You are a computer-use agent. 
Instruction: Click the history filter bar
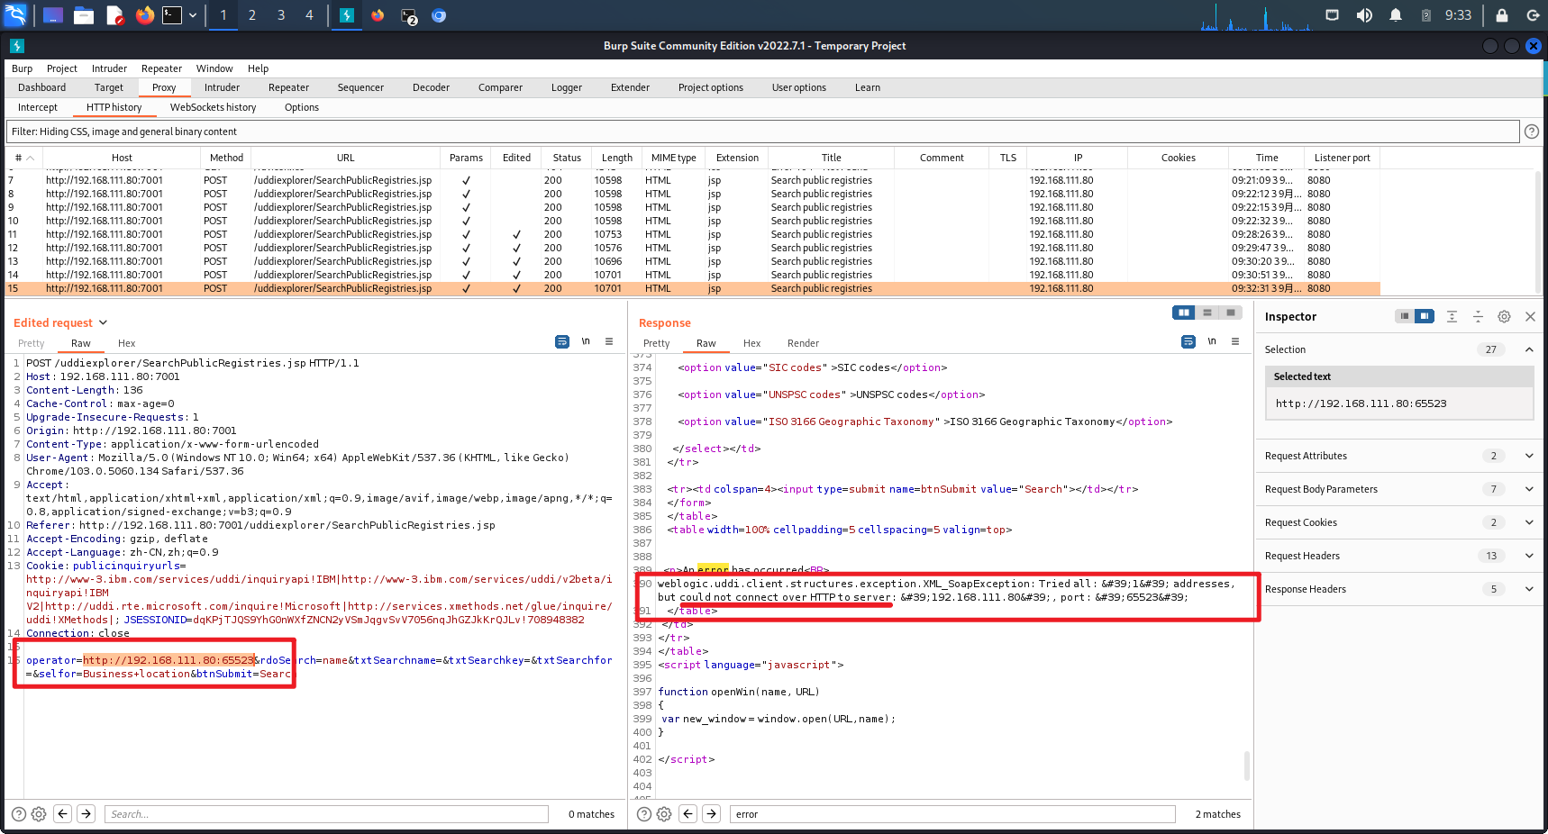(762, 131)
